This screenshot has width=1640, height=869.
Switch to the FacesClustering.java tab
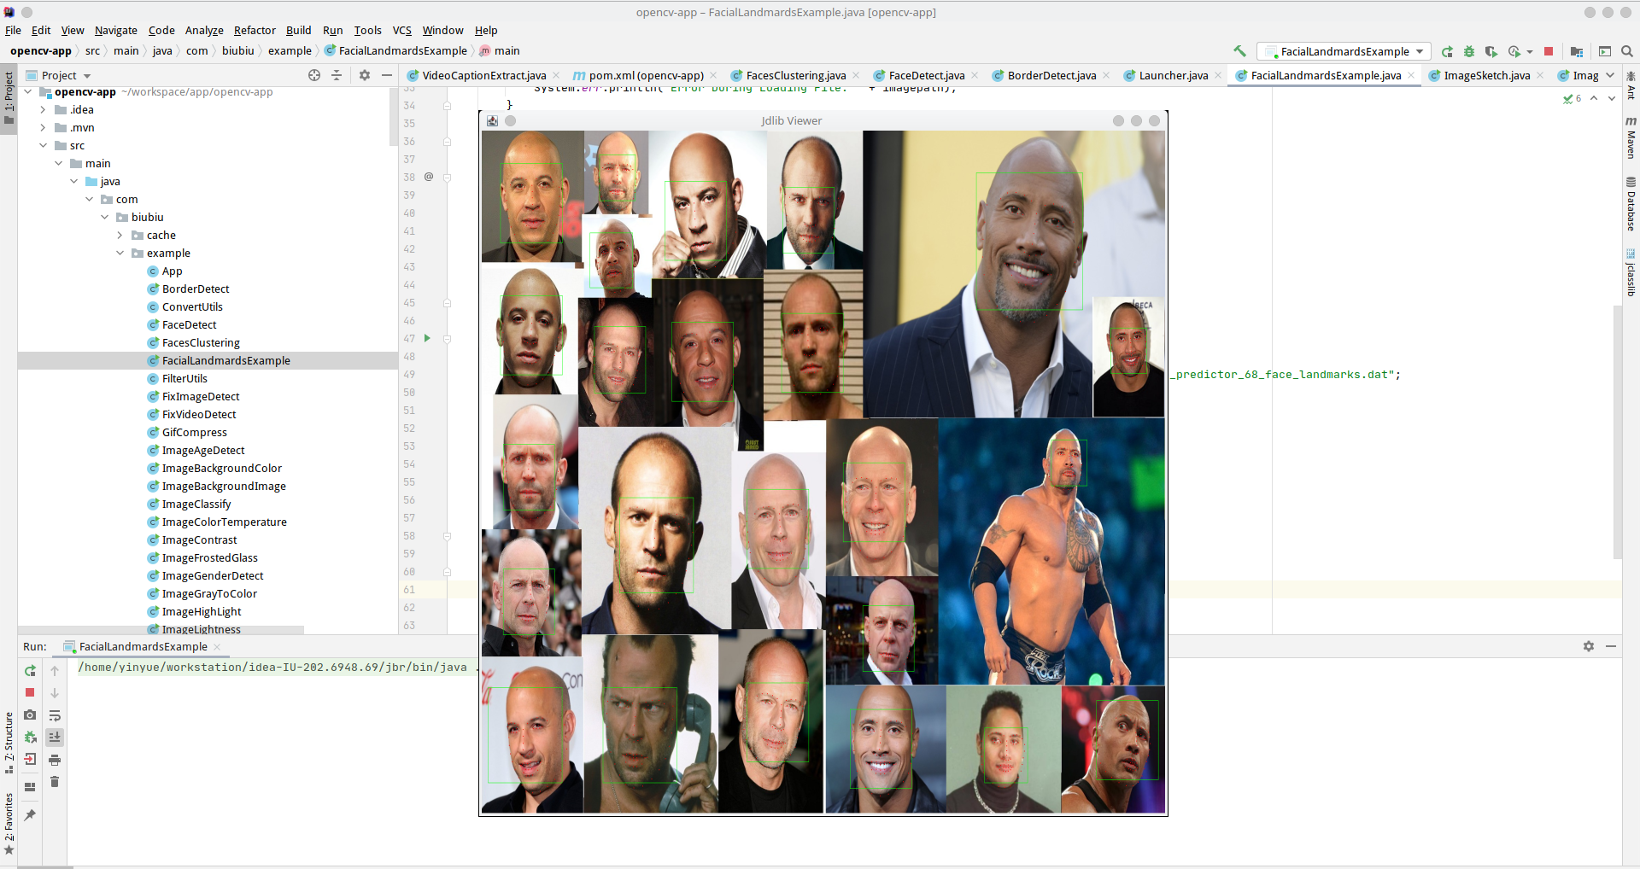(x=795, y=75)
